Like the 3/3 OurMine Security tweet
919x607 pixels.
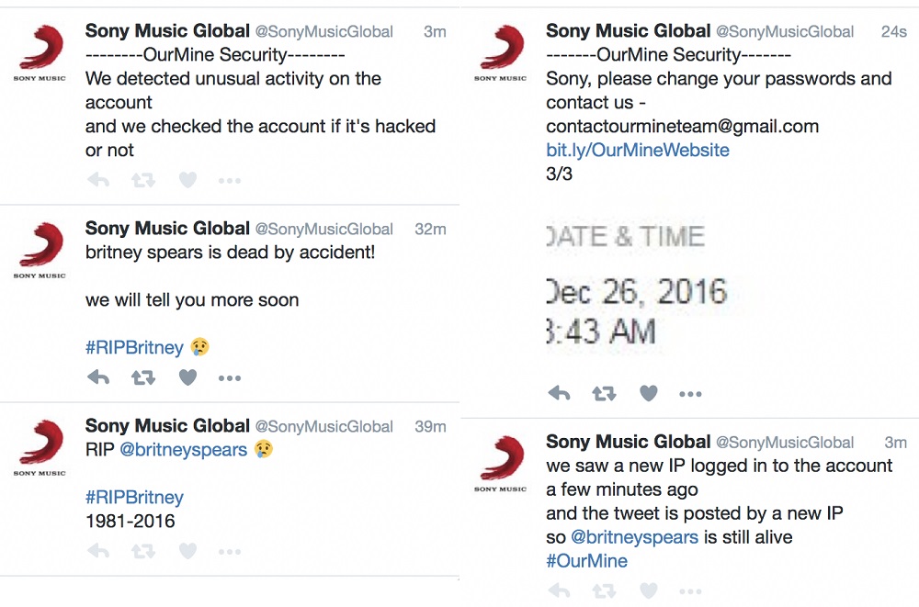coord(648,394)
